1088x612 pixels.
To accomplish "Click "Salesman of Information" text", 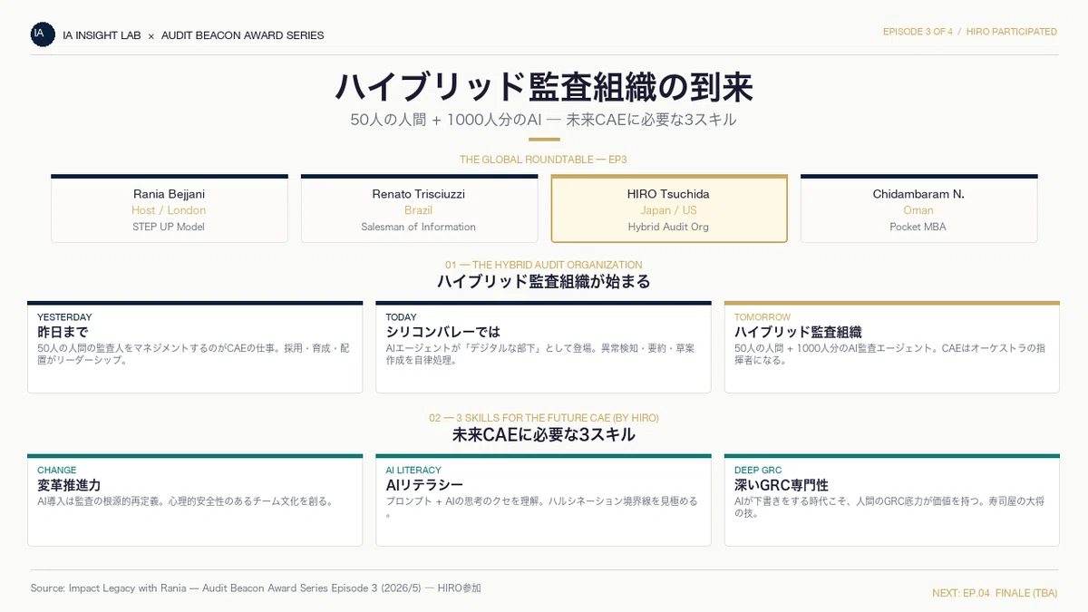I will [419, 227].
